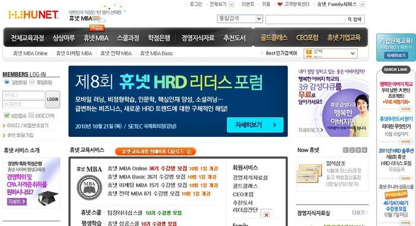The image size is (416, 226).
Task: Open the 추천도서 menu
Action: click(x=235, y=38)
